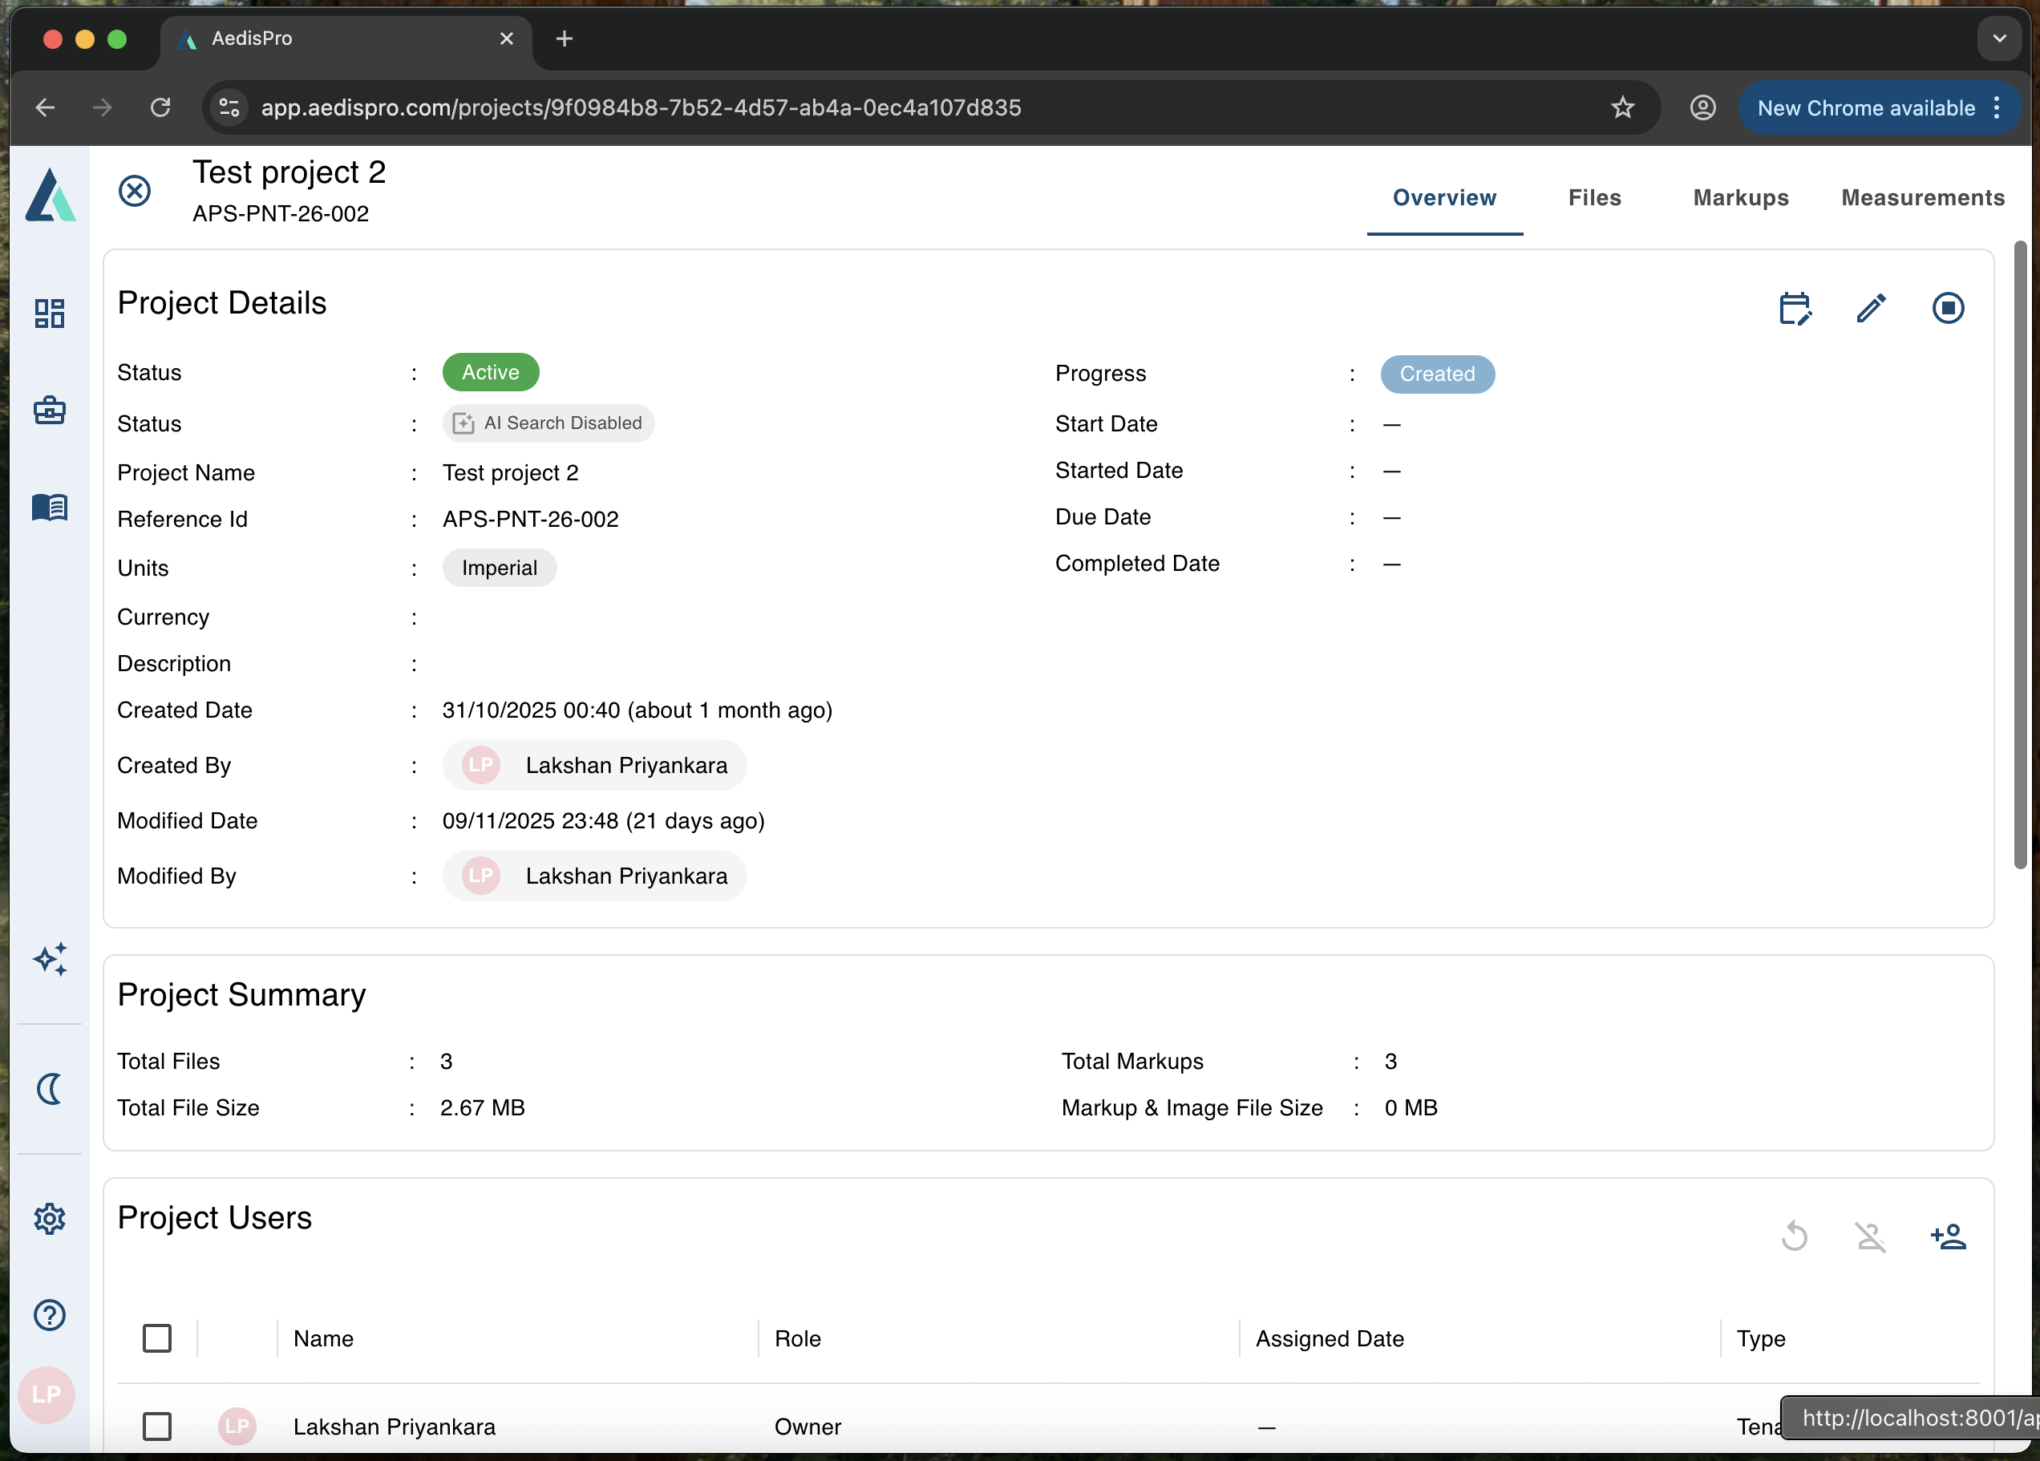Check Lakshan Priyankara's row checkbox
Image resolution: width=2040 pixels, height=1461 pixels.
pos(157,1426)
